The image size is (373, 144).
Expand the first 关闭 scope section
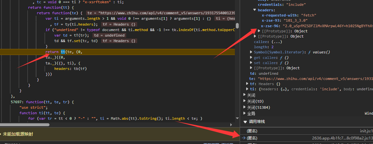(x=245, y=95)
